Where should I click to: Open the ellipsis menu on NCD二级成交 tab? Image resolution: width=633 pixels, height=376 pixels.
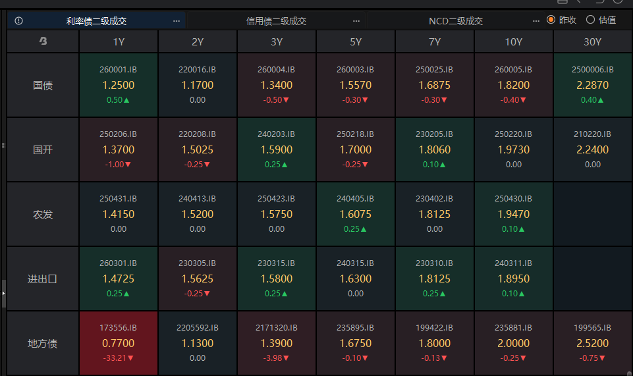(536, 21)
